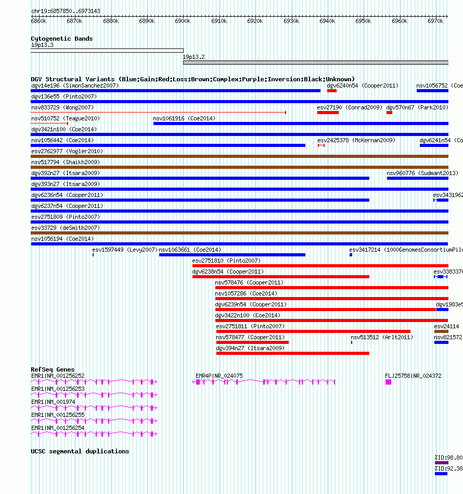The image size is (463, 494).
Task: Click the chr19:6857850..6973143 region label
Action: pos(66,11)
